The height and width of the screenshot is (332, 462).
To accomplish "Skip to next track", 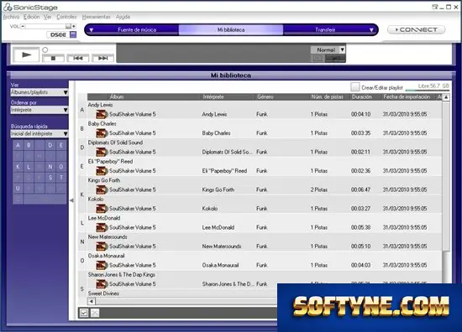I will (x=102, y=58).
